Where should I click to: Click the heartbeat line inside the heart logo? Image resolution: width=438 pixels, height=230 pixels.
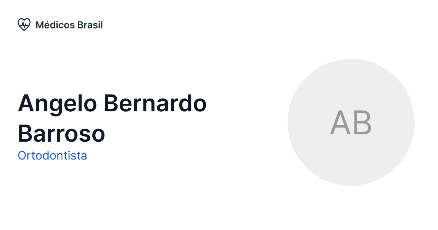pos(24,25)
